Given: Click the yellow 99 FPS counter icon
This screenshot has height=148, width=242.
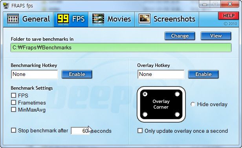Looking at the screenshot, I should point(63,19).
